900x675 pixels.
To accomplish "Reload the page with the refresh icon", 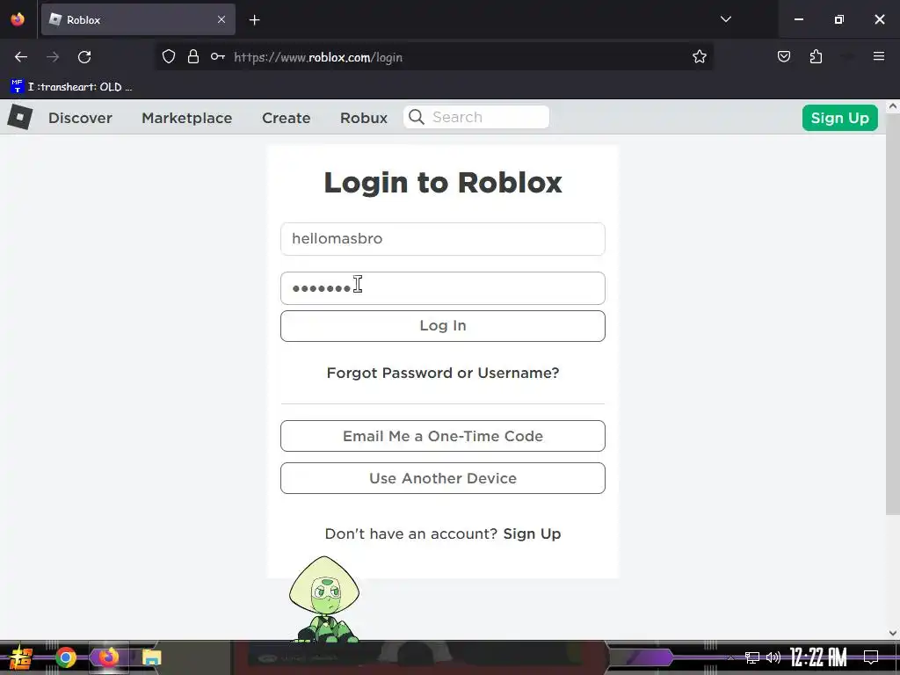I will coord(84,57).
